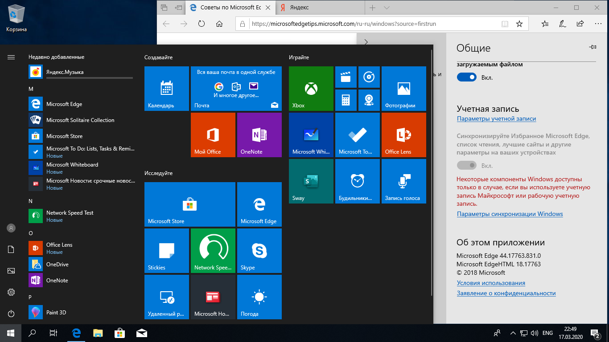This screenshot has width=609, height=342.
Task: Open the Stickies tile
Action: pyautogui.click(x=167, y=251)
